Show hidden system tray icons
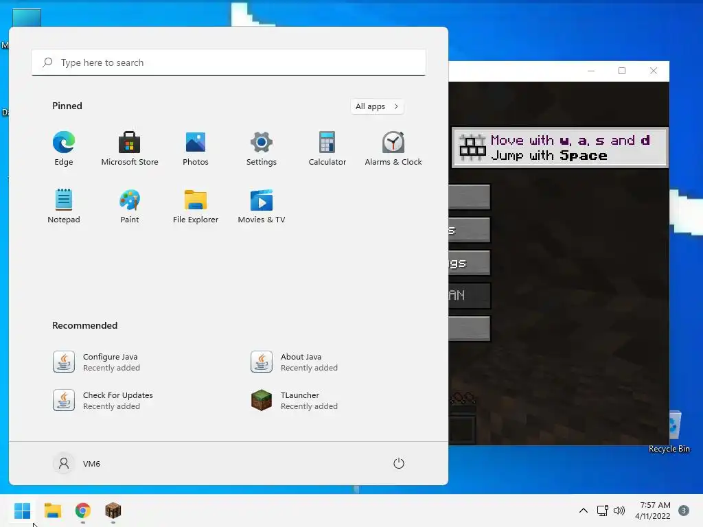 click(x=584, y=511)
